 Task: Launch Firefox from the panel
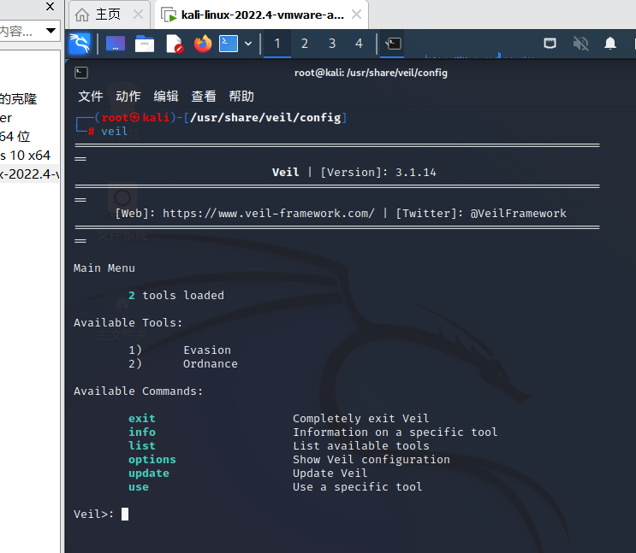[x=203, y=44]
